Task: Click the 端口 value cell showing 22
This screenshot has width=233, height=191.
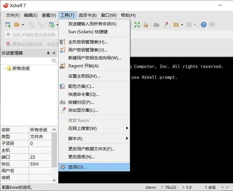Action: coord(40,157)
